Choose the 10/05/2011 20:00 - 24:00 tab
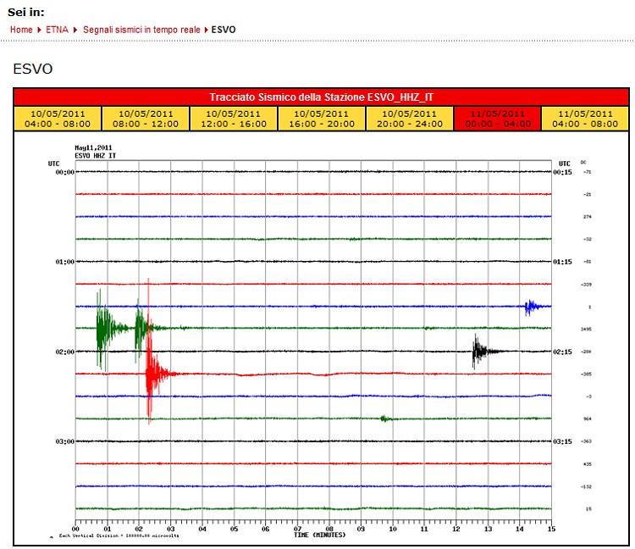Image resolution: width=635 pixels, height=549 pixels. click(x=410, y=119)
